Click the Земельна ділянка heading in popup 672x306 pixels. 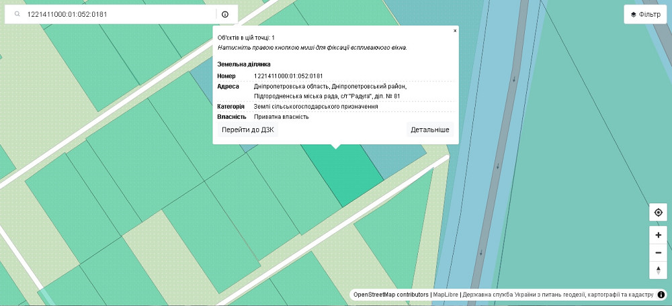click(244, 64)
